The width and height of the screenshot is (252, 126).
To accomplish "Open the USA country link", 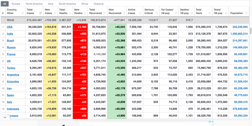I will click(10, 27).
